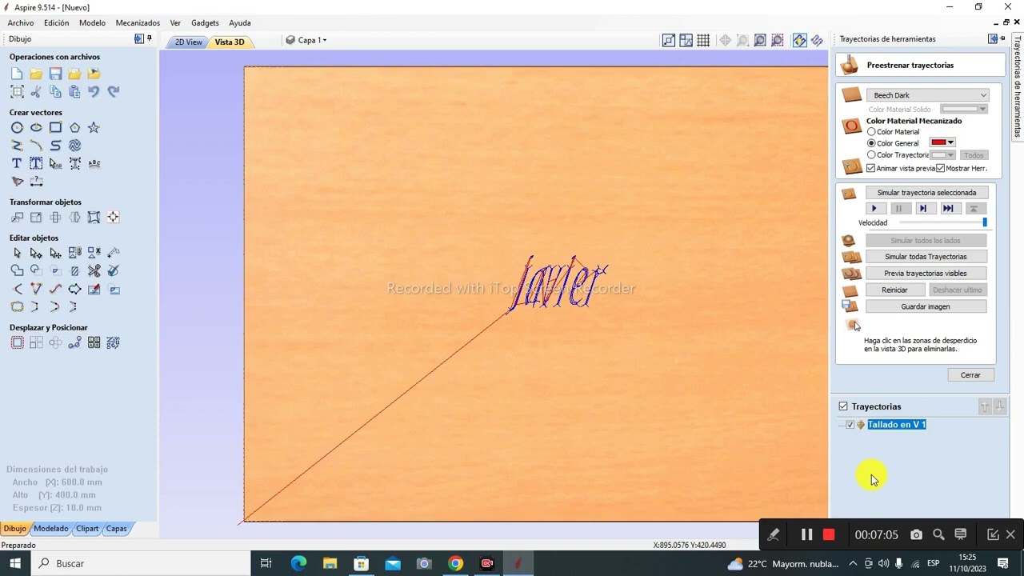This screenshot has width=1024, height=576.
Task: Open Google Chrome from the taskbar
Action: (x=455, y=563)
